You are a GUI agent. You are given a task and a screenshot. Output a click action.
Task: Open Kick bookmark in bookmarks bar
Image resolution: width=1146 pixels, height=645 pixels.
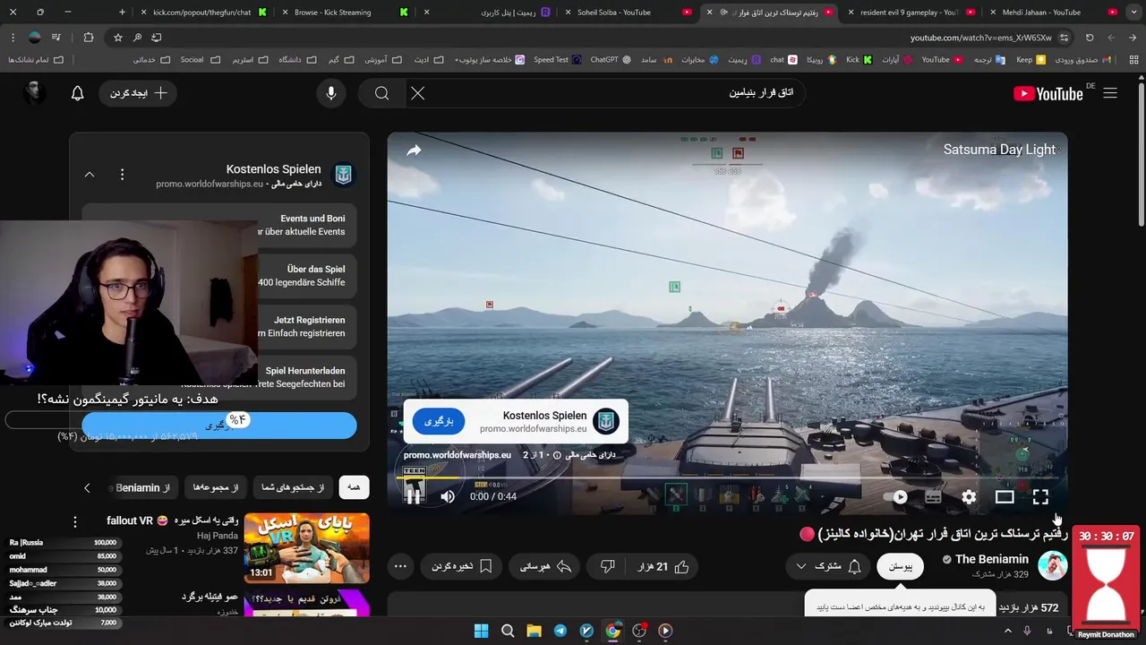859,60
